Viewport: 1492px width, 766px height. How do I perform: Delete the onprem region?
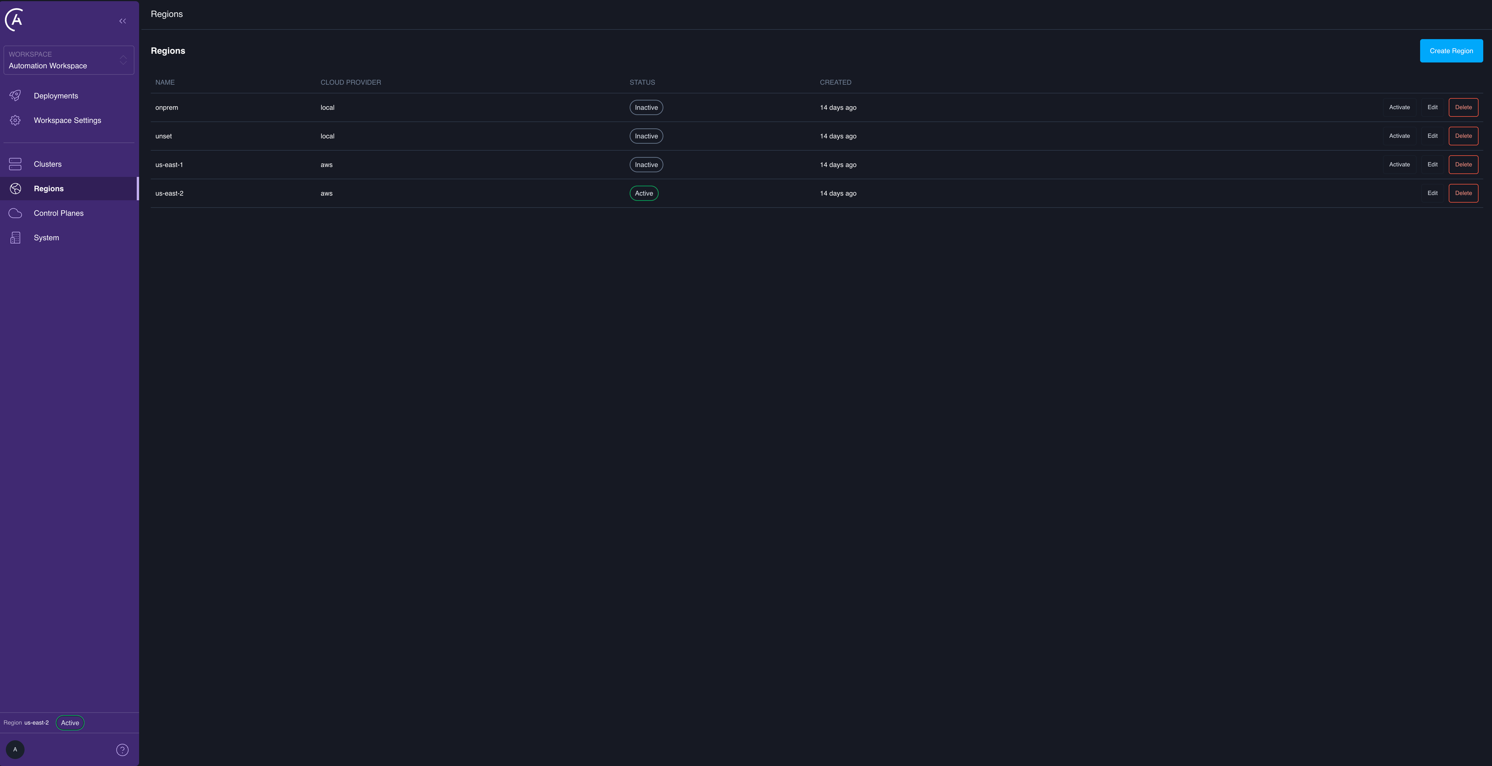[1463, 108]
